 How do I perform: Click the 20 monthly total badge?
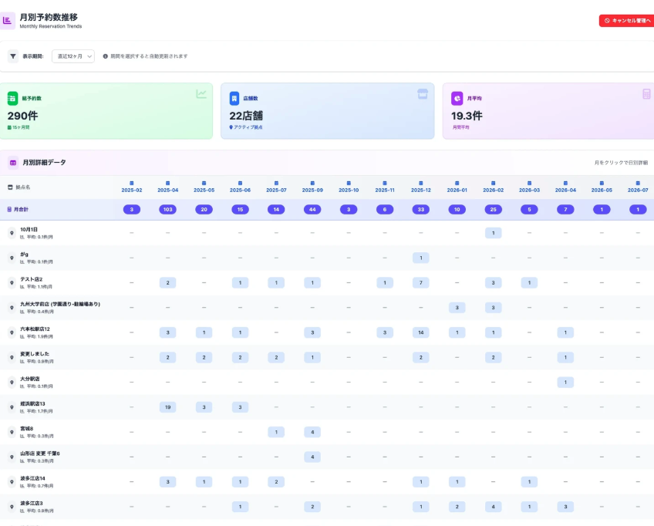pos(204,210)
